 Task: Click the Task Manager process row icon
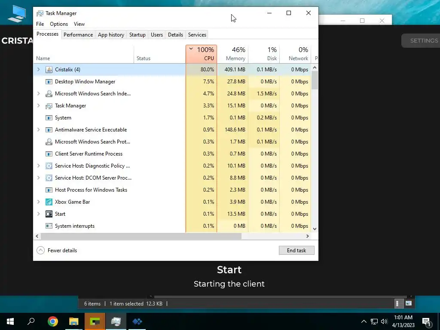(49, 106)
